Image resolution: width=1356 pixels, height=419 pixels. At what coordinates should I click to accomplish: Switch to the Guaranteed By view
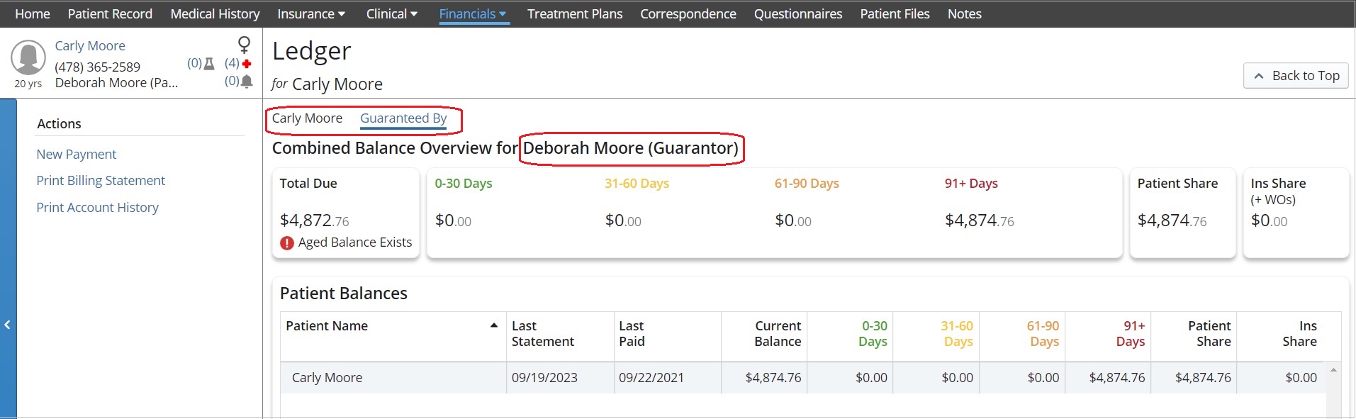pos(403,118)
